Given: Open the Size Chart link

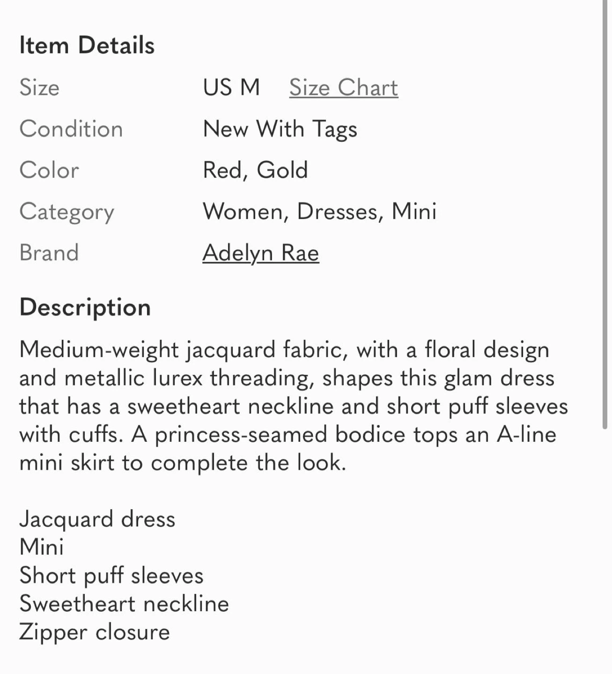Looking at the screenshot, I should [343, 88].
